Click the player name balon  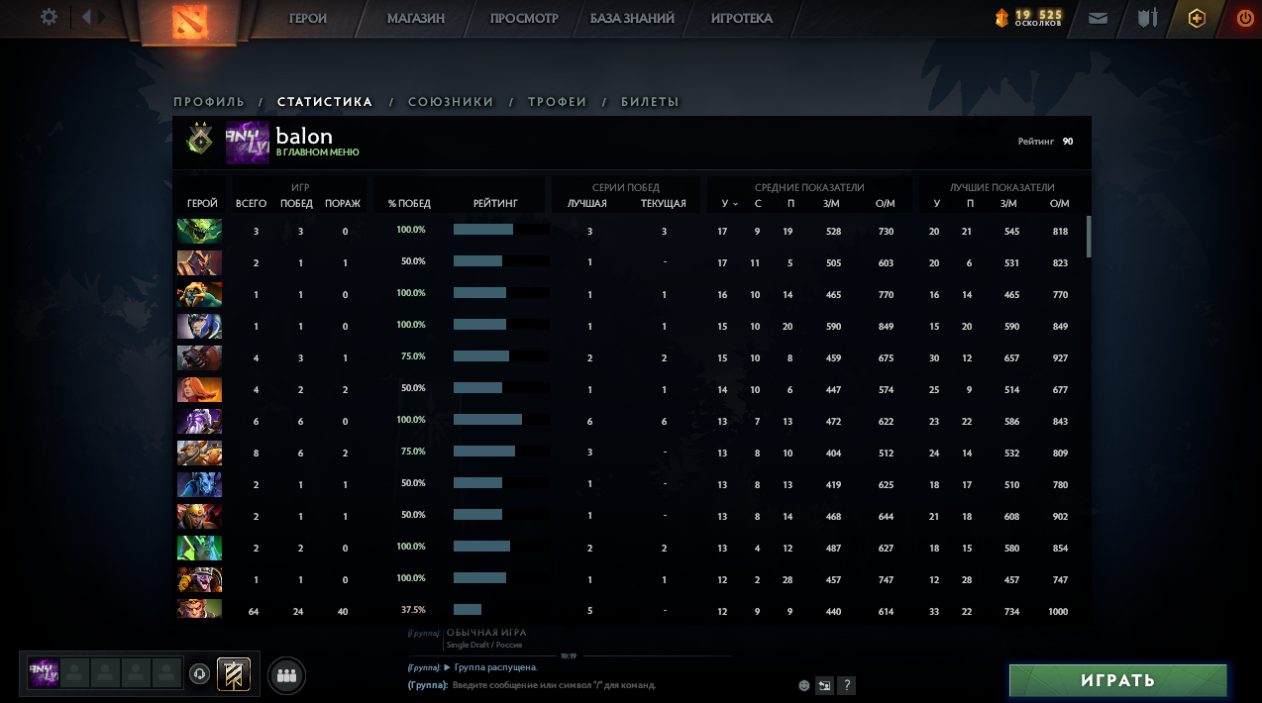click(304, 136)
